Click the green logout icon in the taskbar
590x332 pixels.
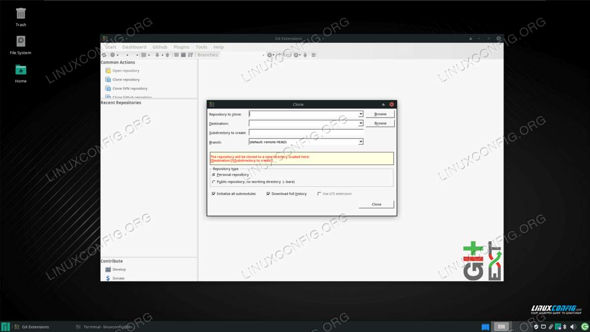tap(585, 327)
